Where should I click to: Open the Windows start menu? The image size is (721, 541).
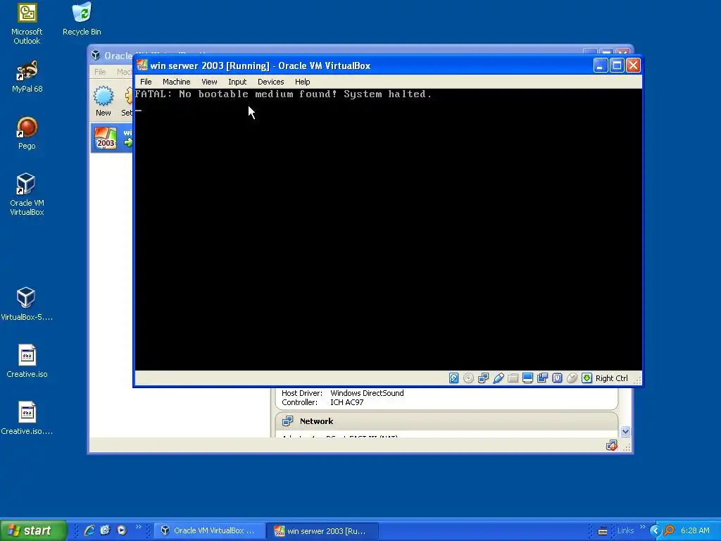tap(33, 530)
